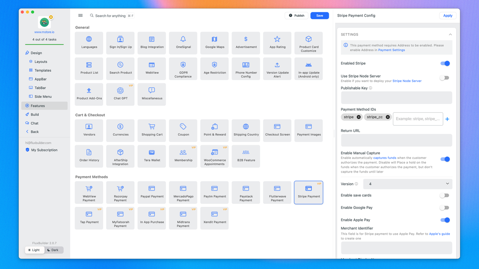Select the Razorpay Payment method icon
Viewport: 479px width, 269px height.
point(120,192)
